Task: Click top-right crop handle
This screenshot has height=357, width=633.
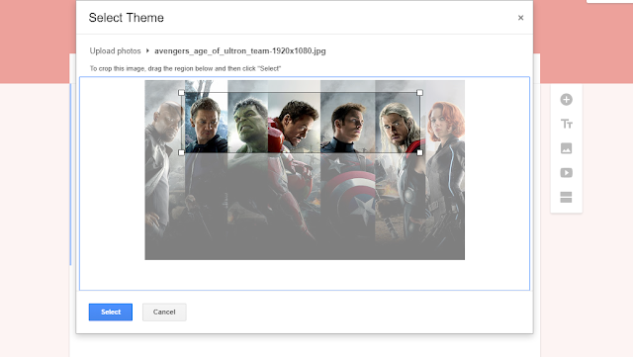Action: (419, 93)
